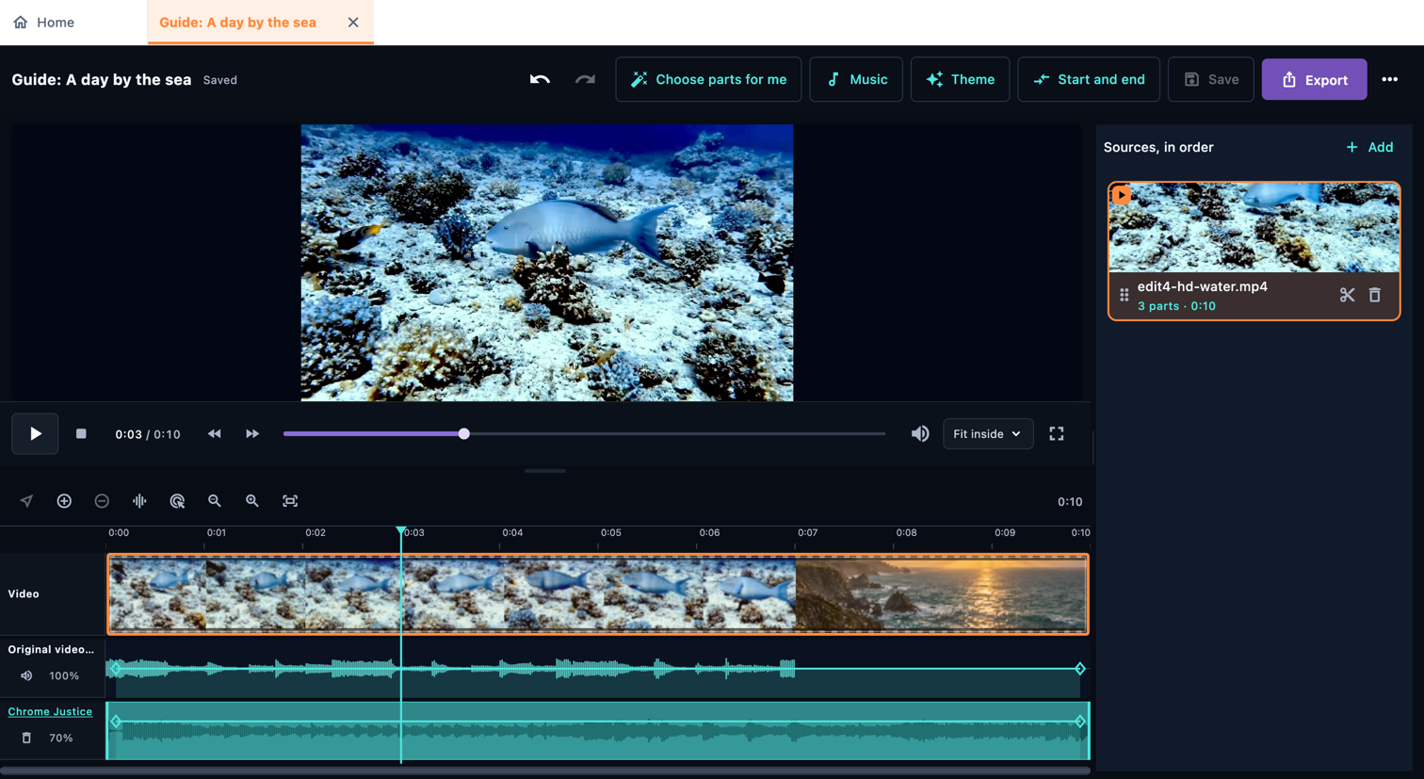The image size is (1424, 779).
Task: Switch to the Home tab
Action: 43,22
